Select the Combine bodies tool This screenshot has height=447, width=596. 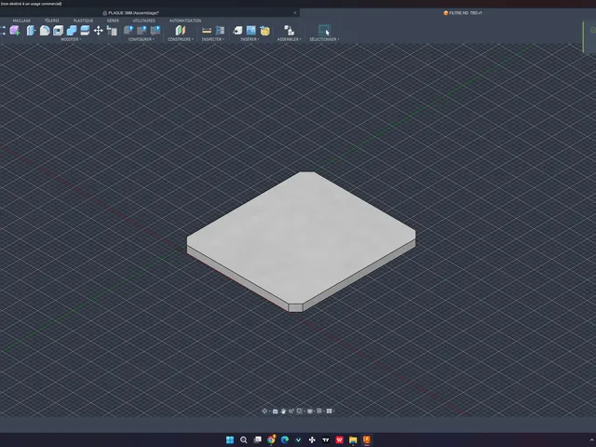(72, 31)
